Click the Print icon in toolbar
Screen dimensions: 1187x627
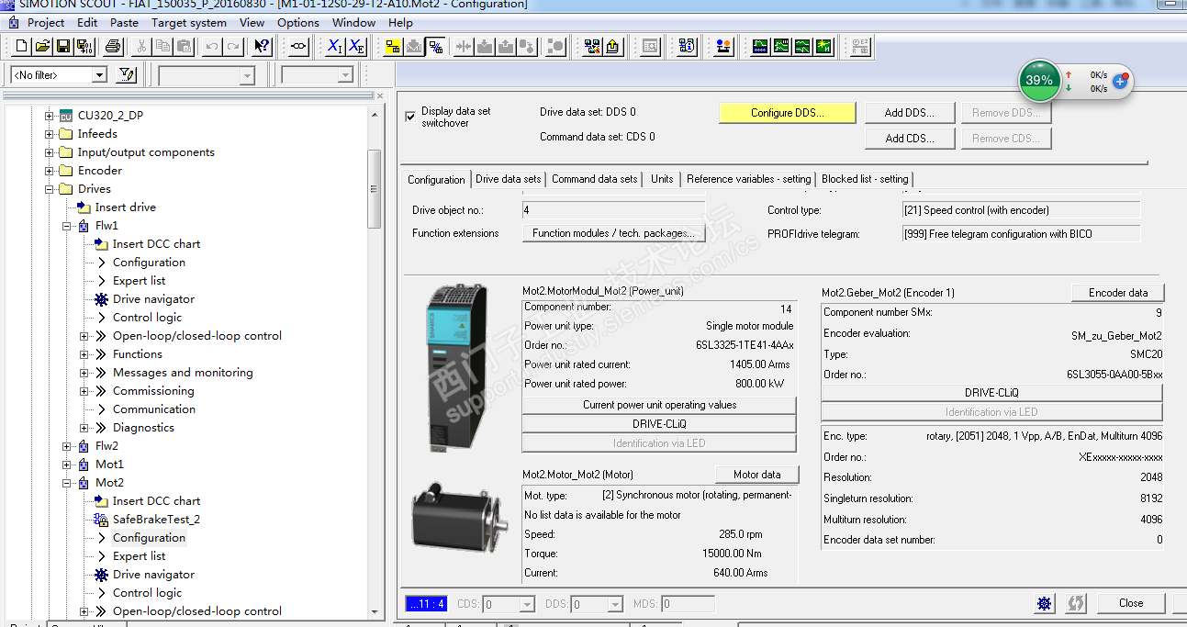pos(112,46)
